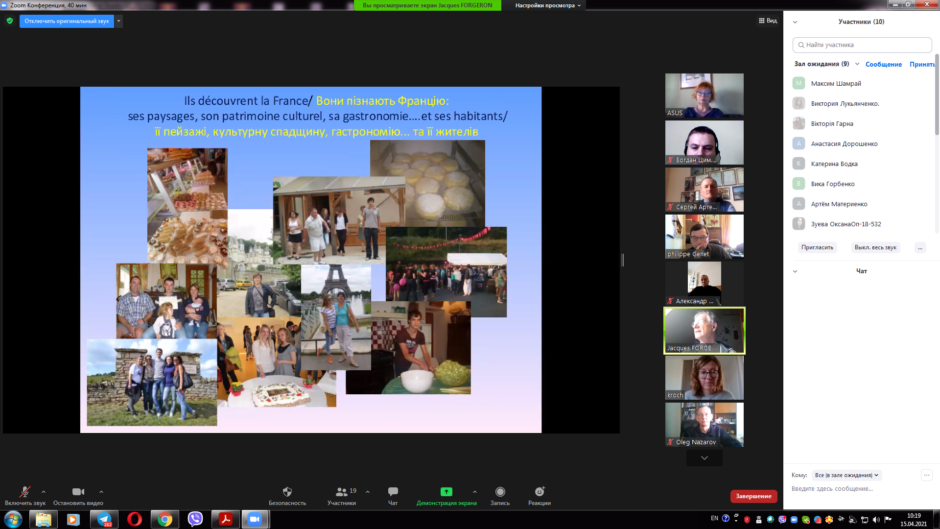Screen dimensions: 940x529
Task: Start Recording (Запись) icon
Action: coord(500,492)
